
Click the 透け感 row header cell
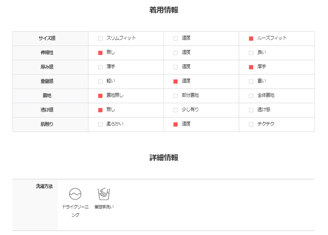coord(50,110)
